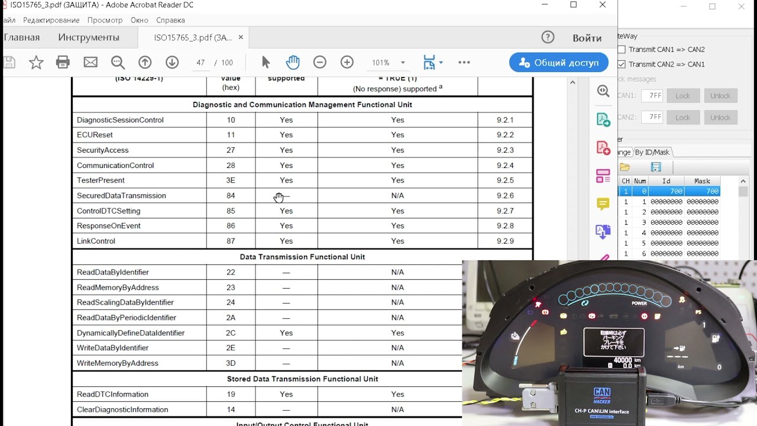Open the Comment tool in the side pane

603,204
